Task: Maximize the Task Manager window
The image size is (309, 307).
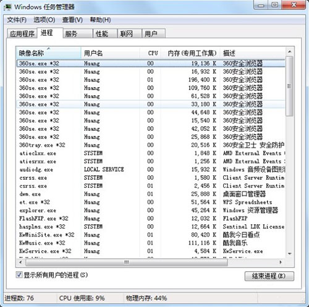Action: pyautogui.click(x=275, y=5)
